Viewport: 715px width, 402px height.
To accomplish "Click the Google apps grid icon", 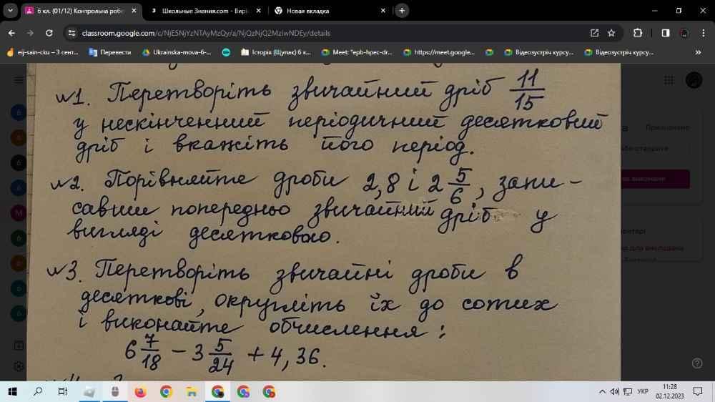I will (669, 80).
